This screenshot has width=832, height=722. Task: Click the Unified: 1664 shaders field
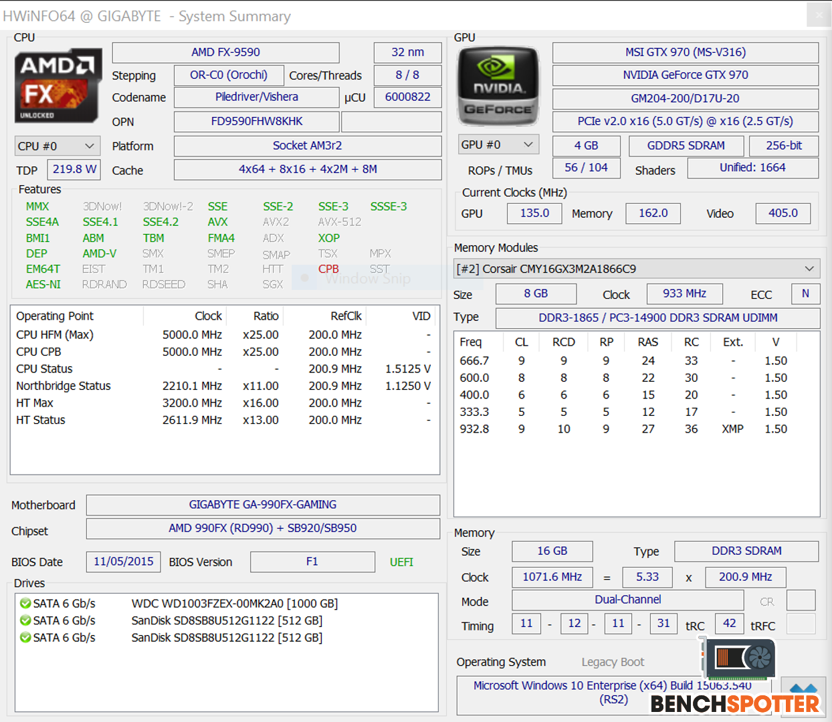(x=752, y=168)
